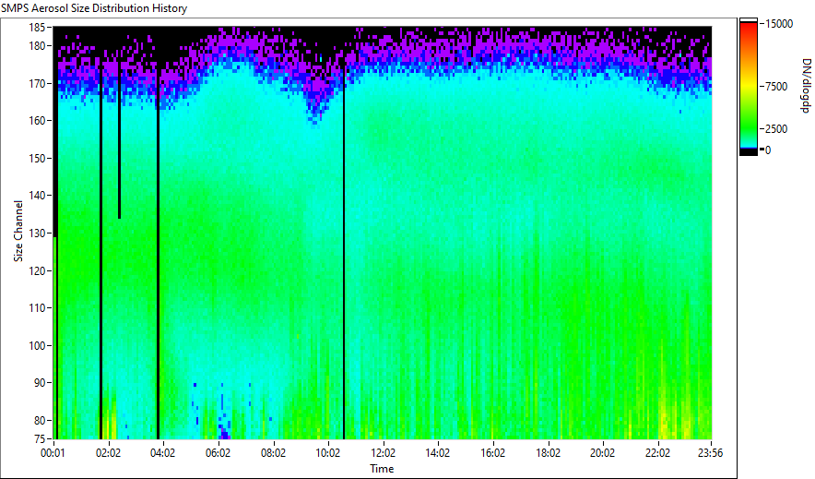815x479 pixels.
Task: Click the 90 size channel tick label
Action: (40, 383)
